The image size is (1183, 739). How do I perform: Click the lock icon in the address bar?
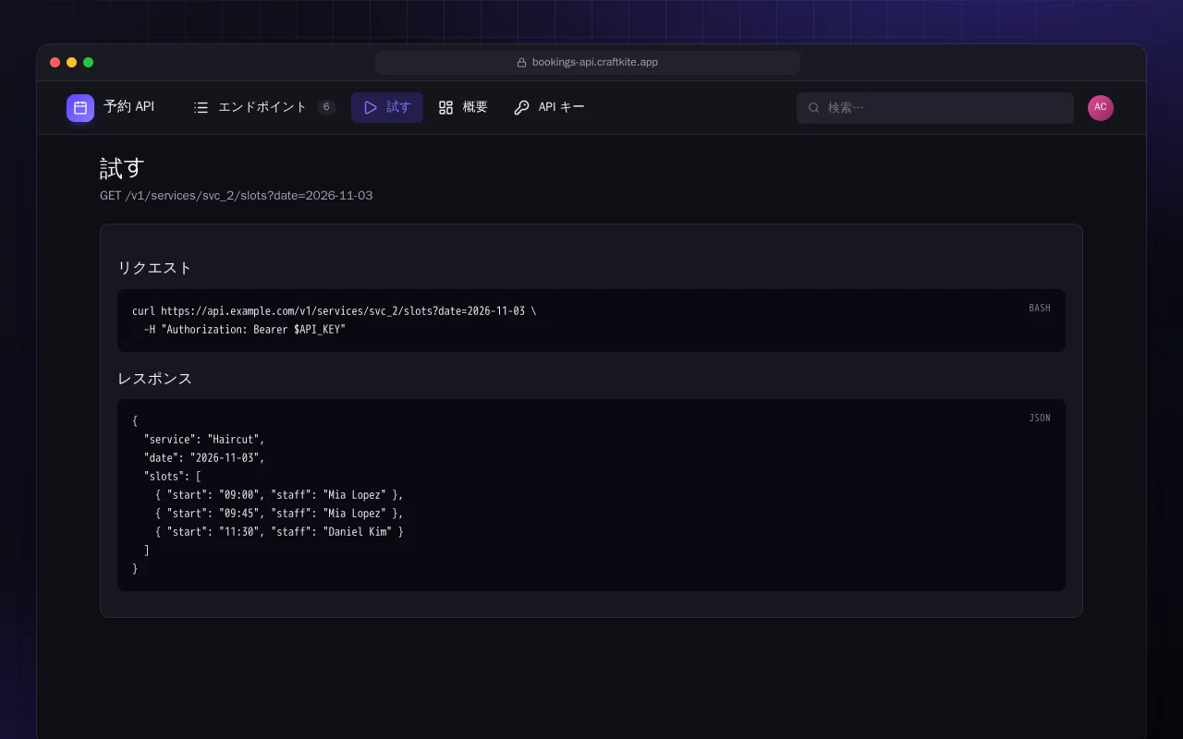click(521, 63)
